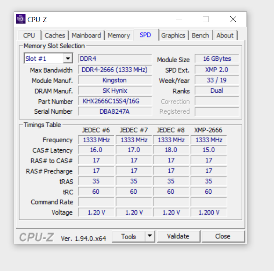Open the Mainboard tab
The height and width of the screenshot is (271, 274).
tap(86, 35)
